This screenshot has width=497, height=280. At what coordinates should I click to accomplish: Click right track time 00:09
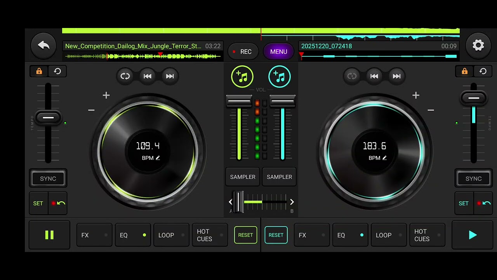pyautogui.click(x=449, y=46)
